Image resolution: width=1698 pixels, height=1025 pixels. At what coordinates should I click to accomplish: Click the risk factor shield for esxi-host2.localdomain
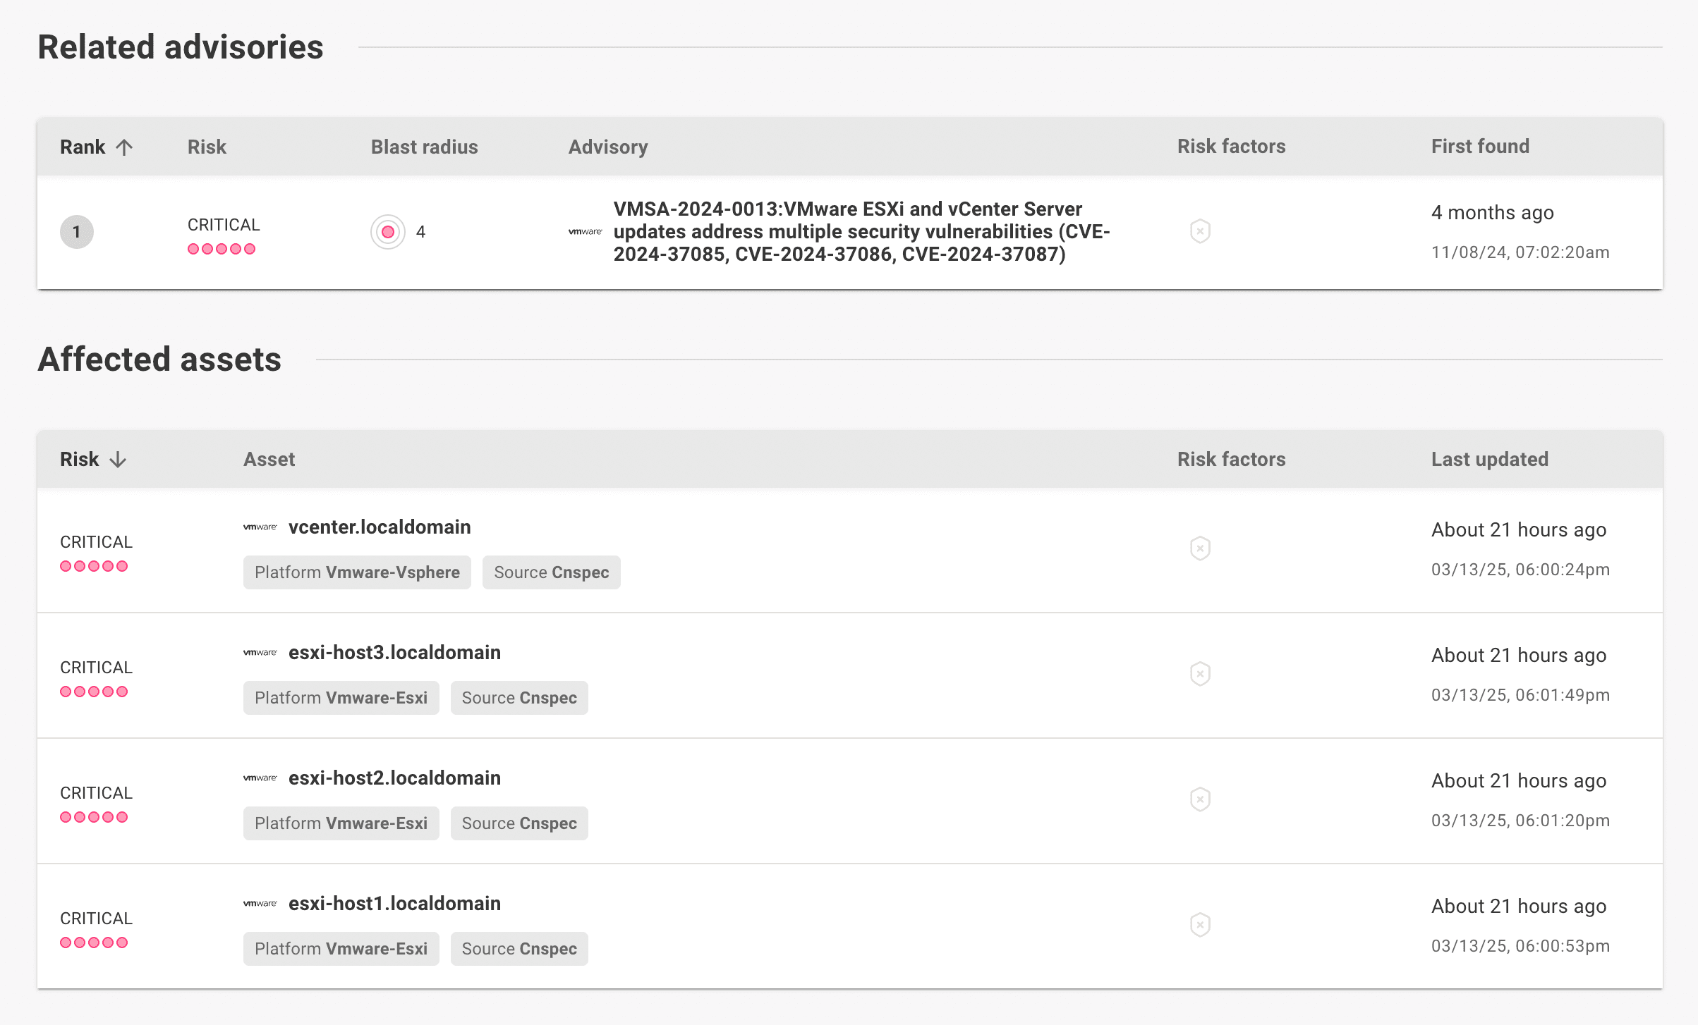1199,799
